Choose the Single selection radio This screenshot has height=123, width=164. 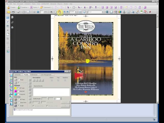19,106
